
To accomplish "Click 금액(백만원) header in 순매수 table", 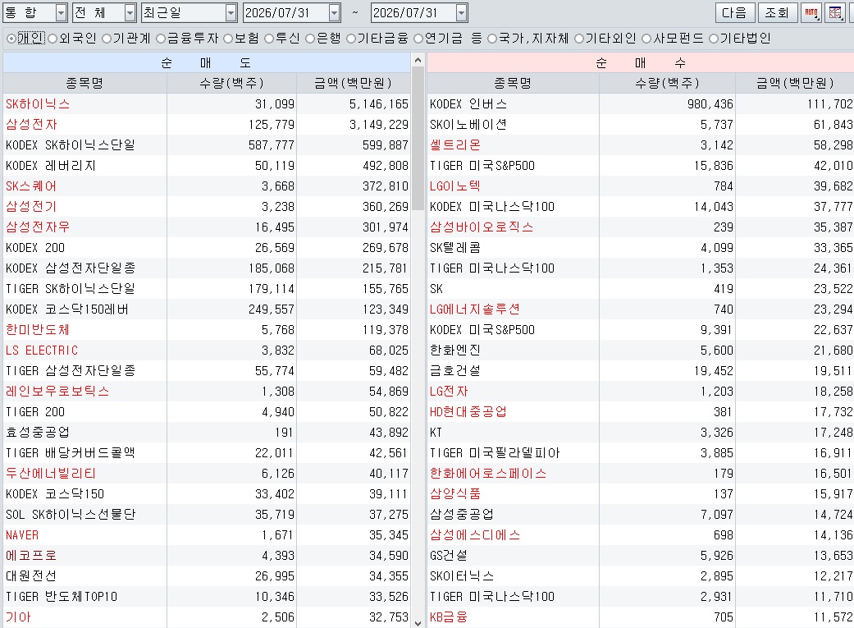I will tap(795, 83).
